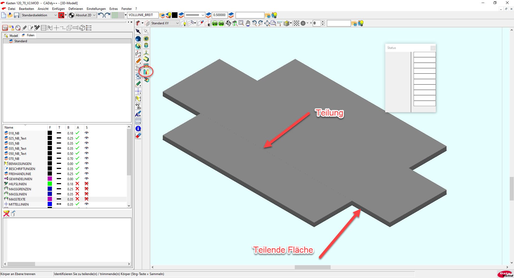Select the Standard item in tree
The width and height of the screenshot is (514, 278).
(21, 41)
